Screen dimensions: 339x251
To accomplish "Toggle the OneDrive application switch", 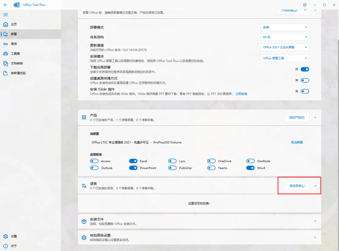I will click(211, 161).
